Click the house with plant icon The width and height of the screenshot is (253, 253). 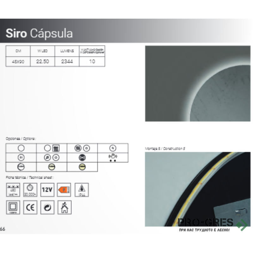[65, 207]
